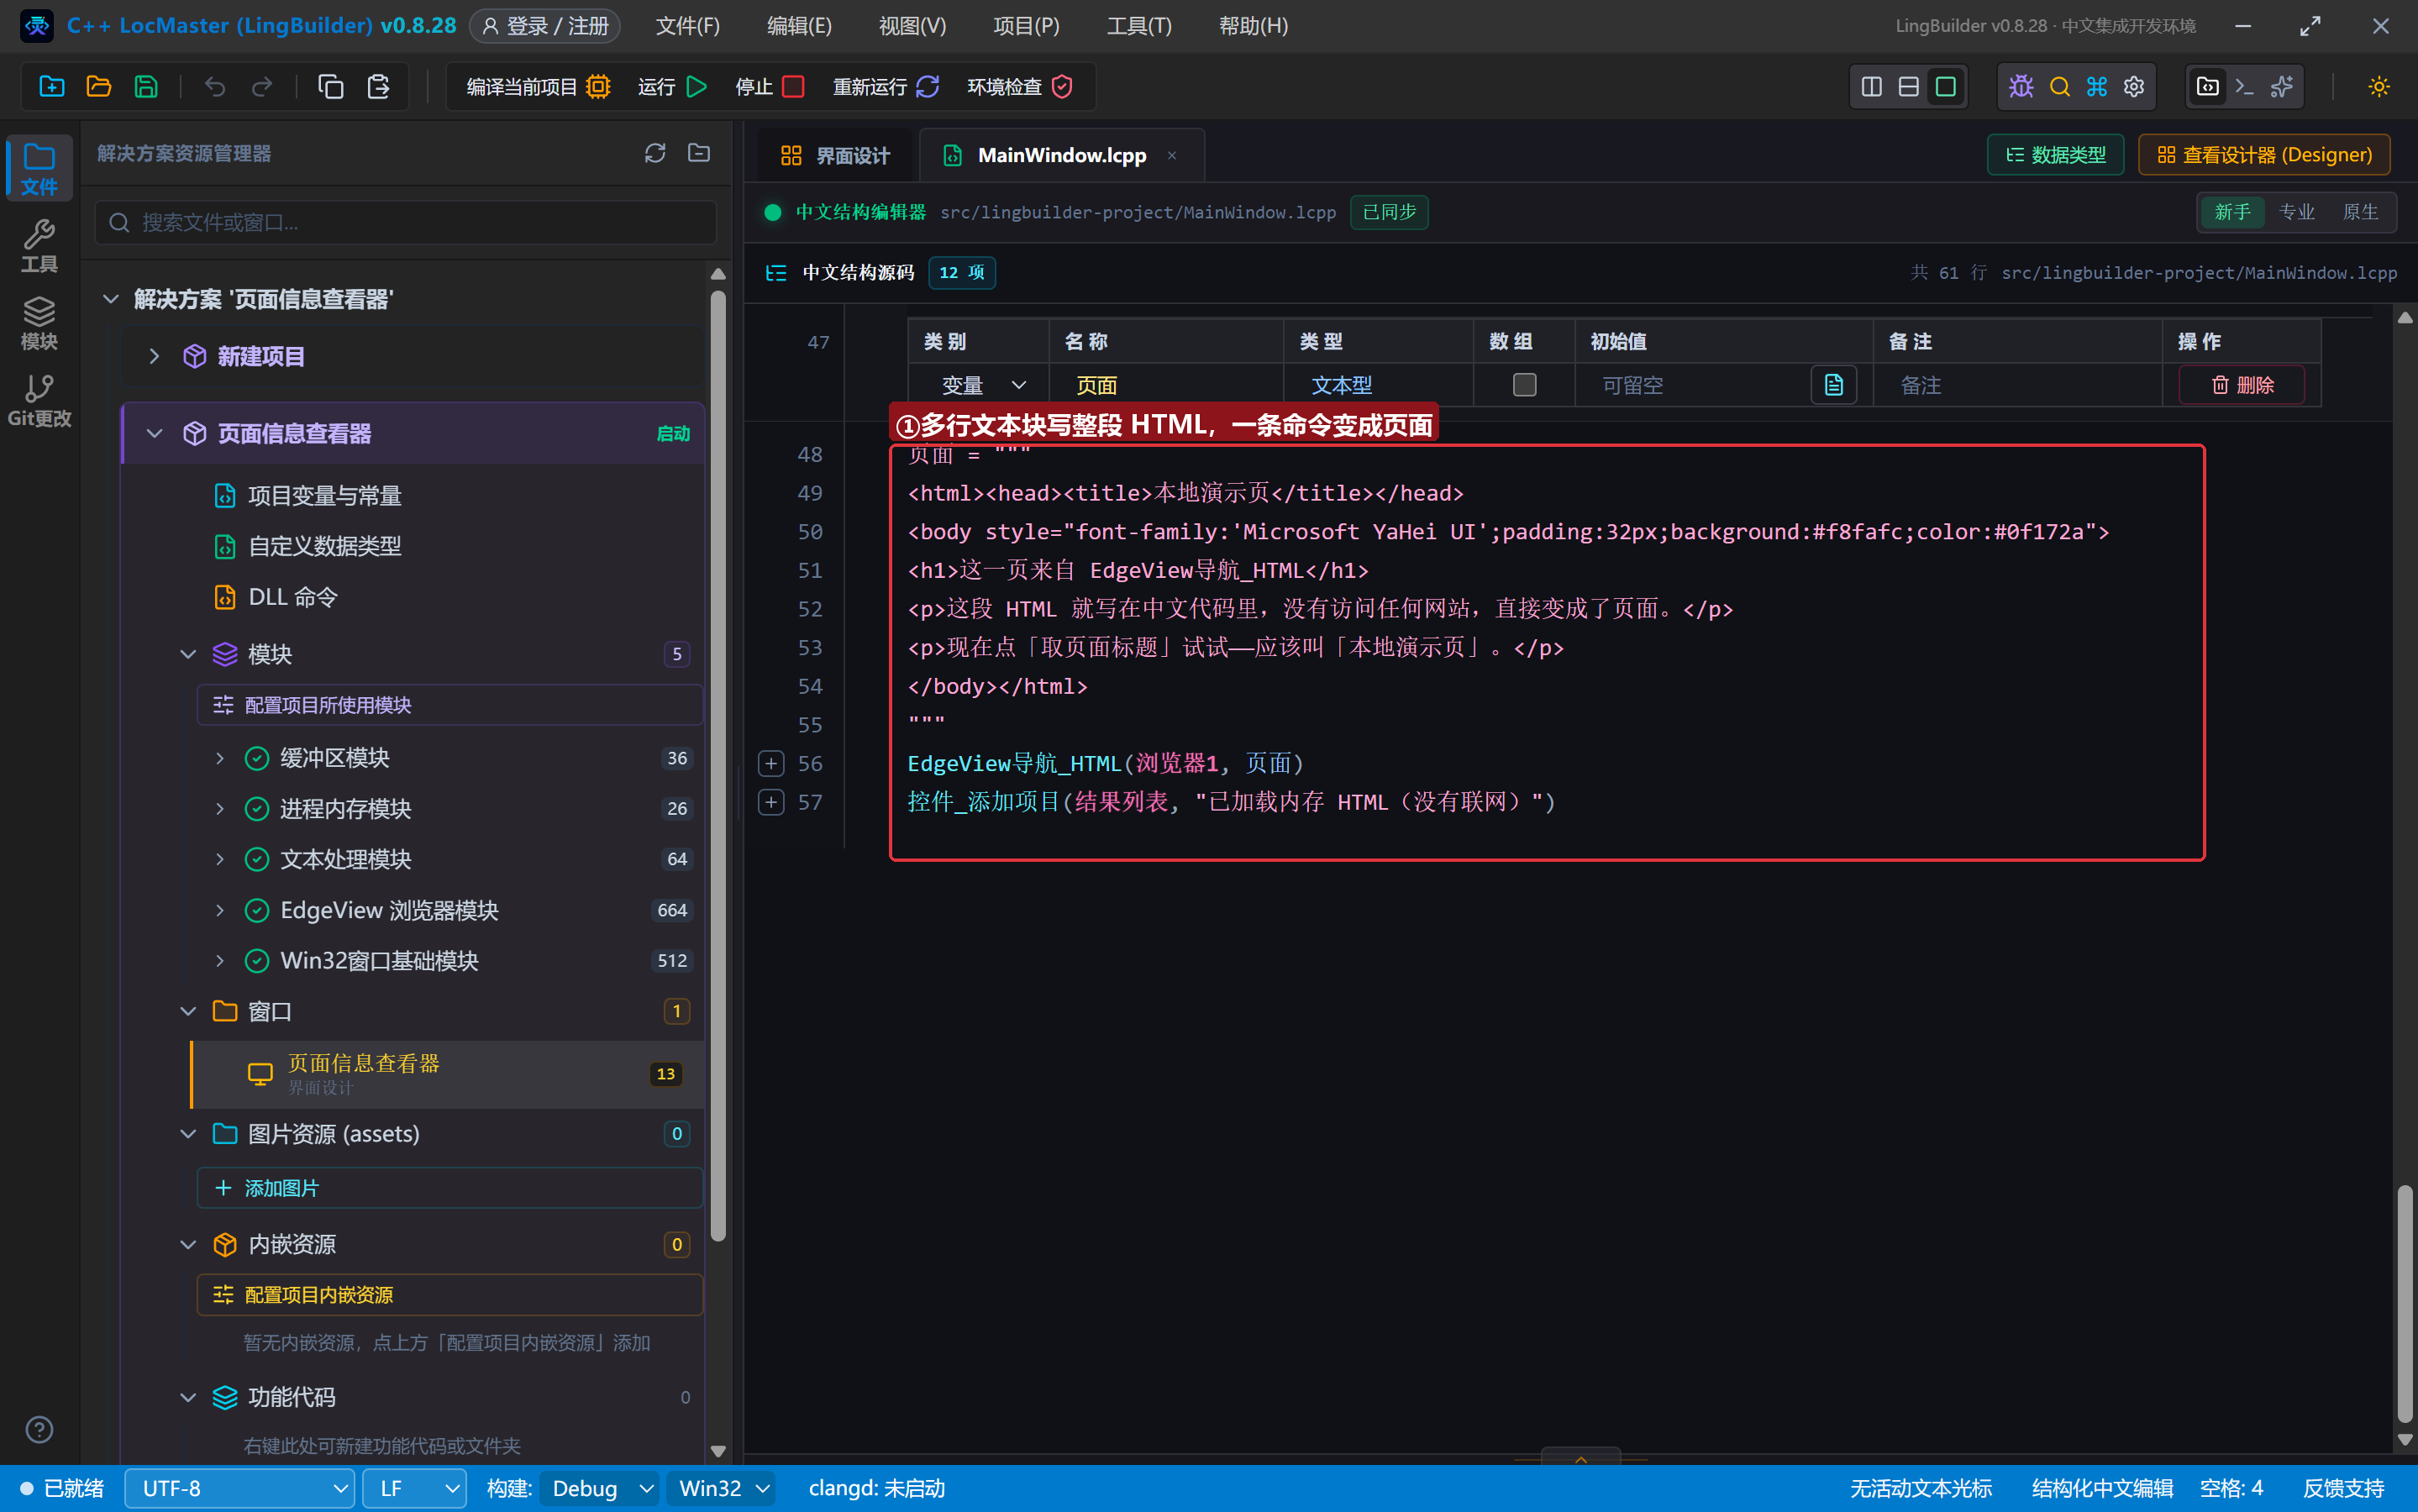The height and width of the screenshot is (1512, 2418).
Task: Open the Git changes sidebar panel
Action: (39, 400)
